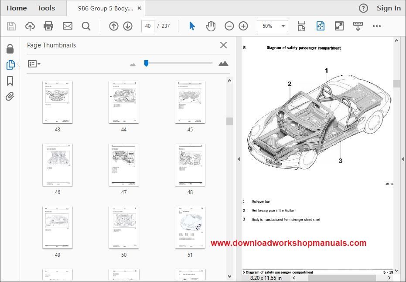Click document view scroll up arrow
This screenshot has height=282, width=406.
click(396, 40)
